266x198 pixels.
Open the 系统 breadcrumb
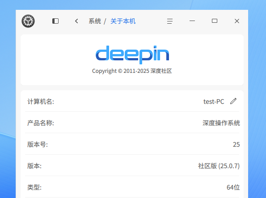coord(95,21)
